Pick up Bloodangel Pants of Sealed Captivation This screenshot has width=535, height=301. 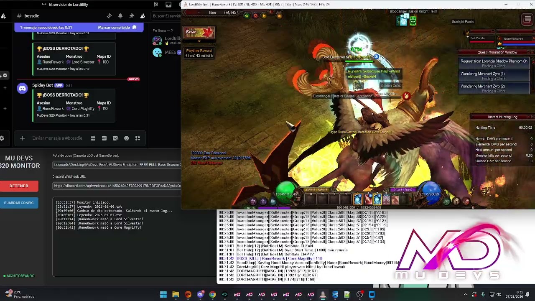342,96
